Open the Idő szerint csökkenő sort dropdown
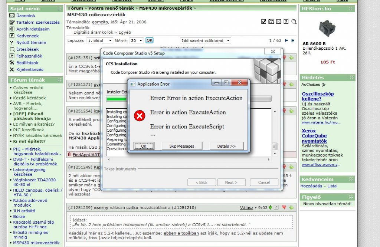 (x=205, y=40)
